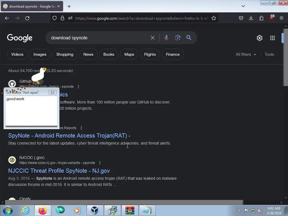Image resolution: width=288 pixels, height=216 pixels.
Task: Open the notepad taskbar item
Action: click(x=147, y=210)
